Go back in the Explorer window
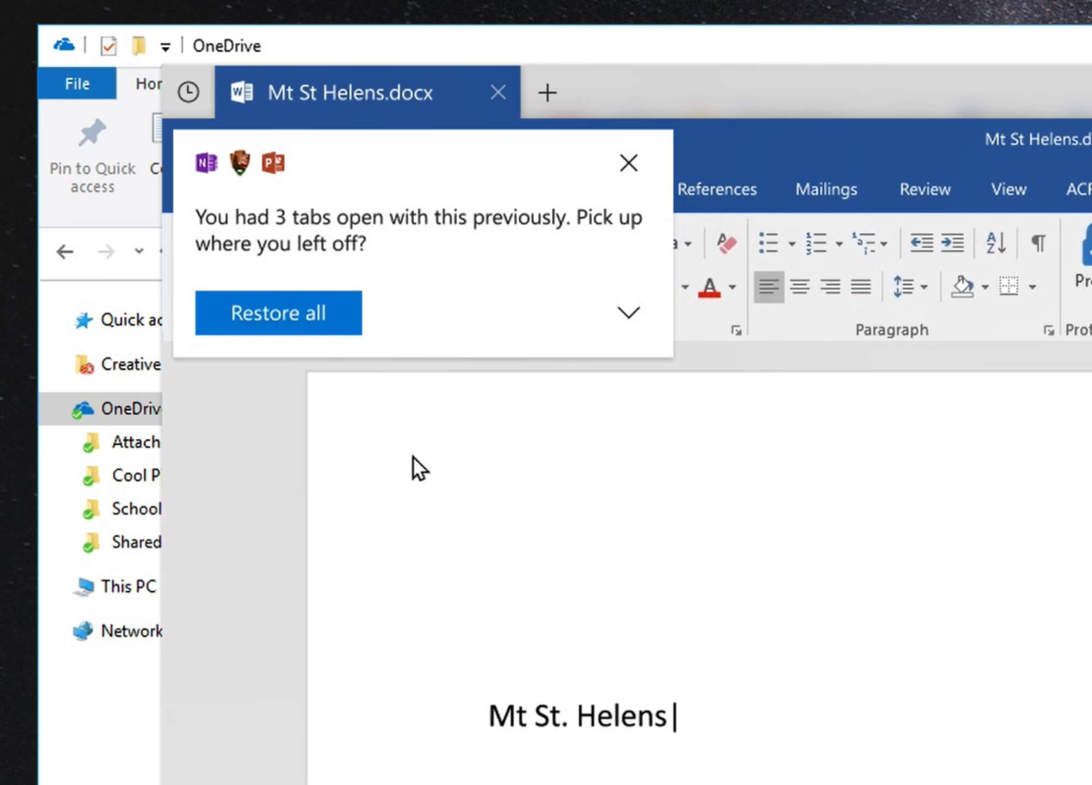The width and height of the screenshot is (1092, 785). (65, 252)
